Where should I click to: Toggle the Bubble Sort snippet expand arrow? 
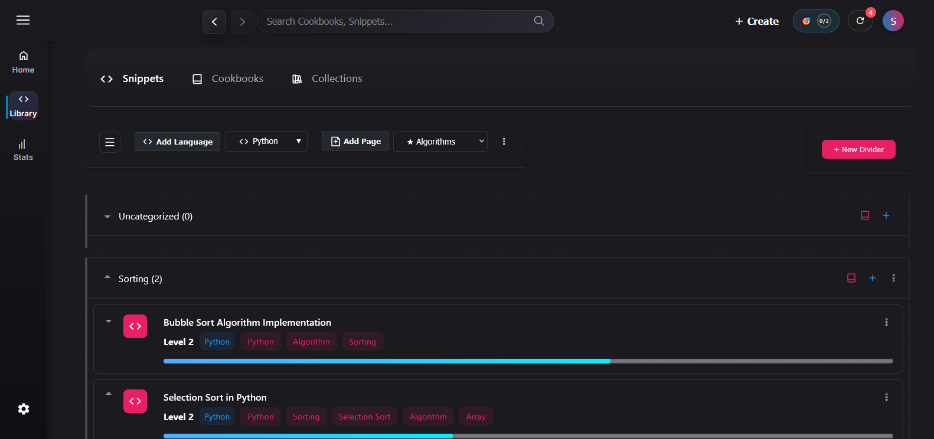coord(109,322)
